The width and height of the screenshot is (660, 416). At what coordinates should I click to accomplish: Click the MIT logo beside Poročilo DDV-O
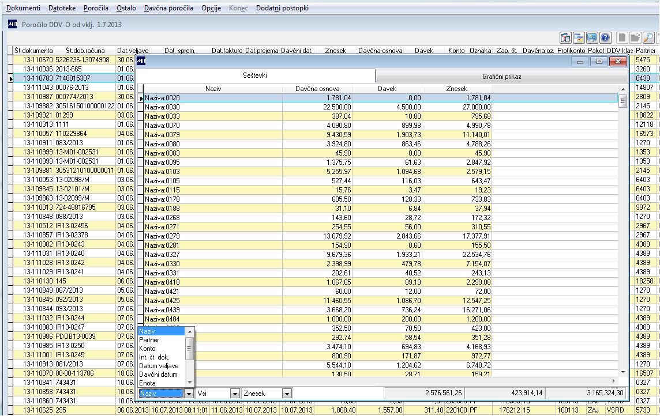(12, 24)
